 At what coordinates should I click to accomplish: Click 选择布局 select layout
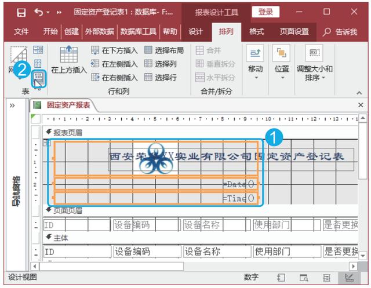click(x=164, y=50)
